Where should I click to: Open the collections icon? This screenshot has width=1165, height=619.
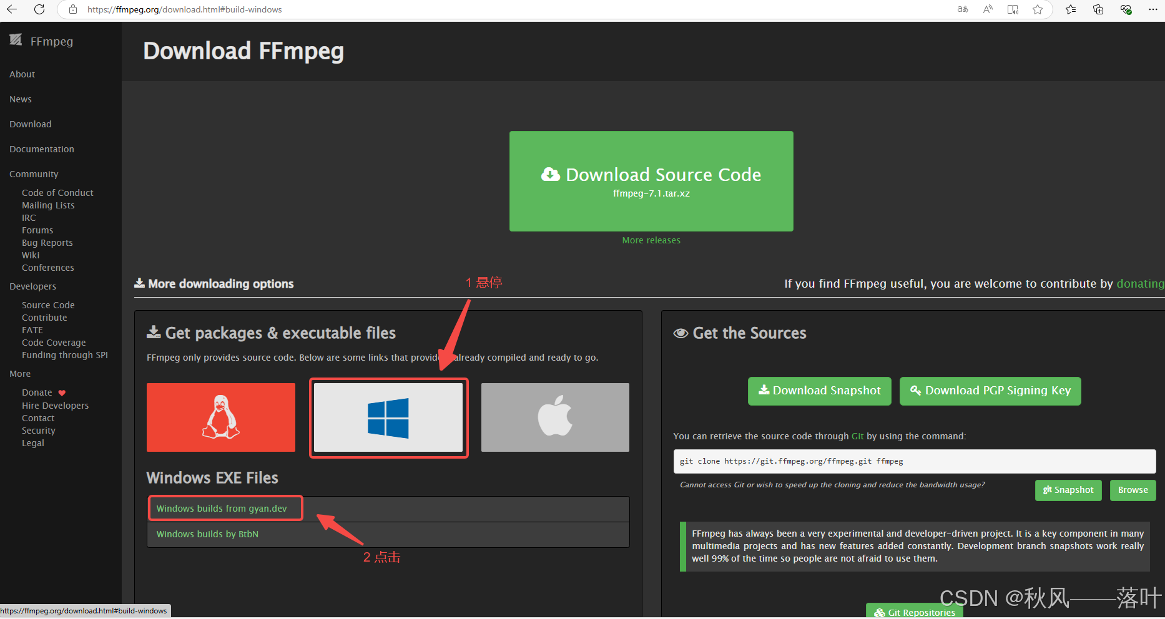point(1098,9)
